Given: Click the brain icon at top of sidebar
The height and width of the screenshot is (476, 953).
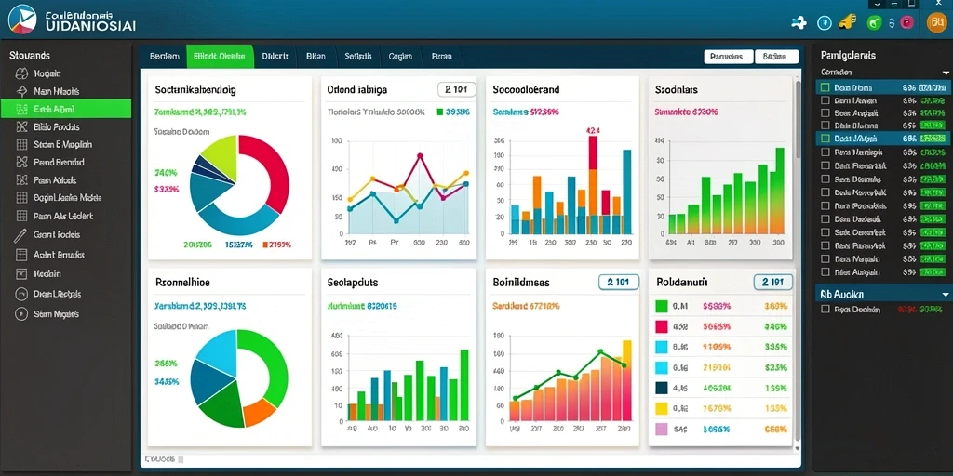Looking at the screenshot, I should tap(21, 73).
